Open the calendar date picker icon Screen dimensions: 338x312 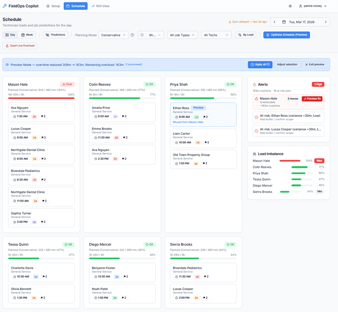point(284,21)
